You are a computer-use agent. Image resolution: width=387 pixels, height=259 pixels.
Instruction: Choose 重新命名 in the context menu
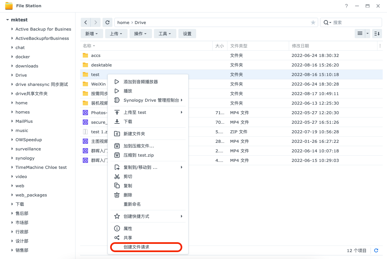(148, 204)
